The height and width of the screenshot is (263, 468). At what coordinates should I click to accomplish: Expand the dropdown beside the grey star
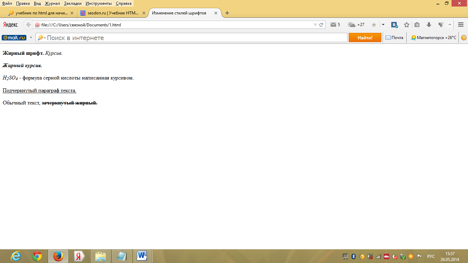383,25
